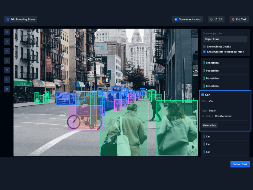Open the contrast half-circle tool

point(7,79)
